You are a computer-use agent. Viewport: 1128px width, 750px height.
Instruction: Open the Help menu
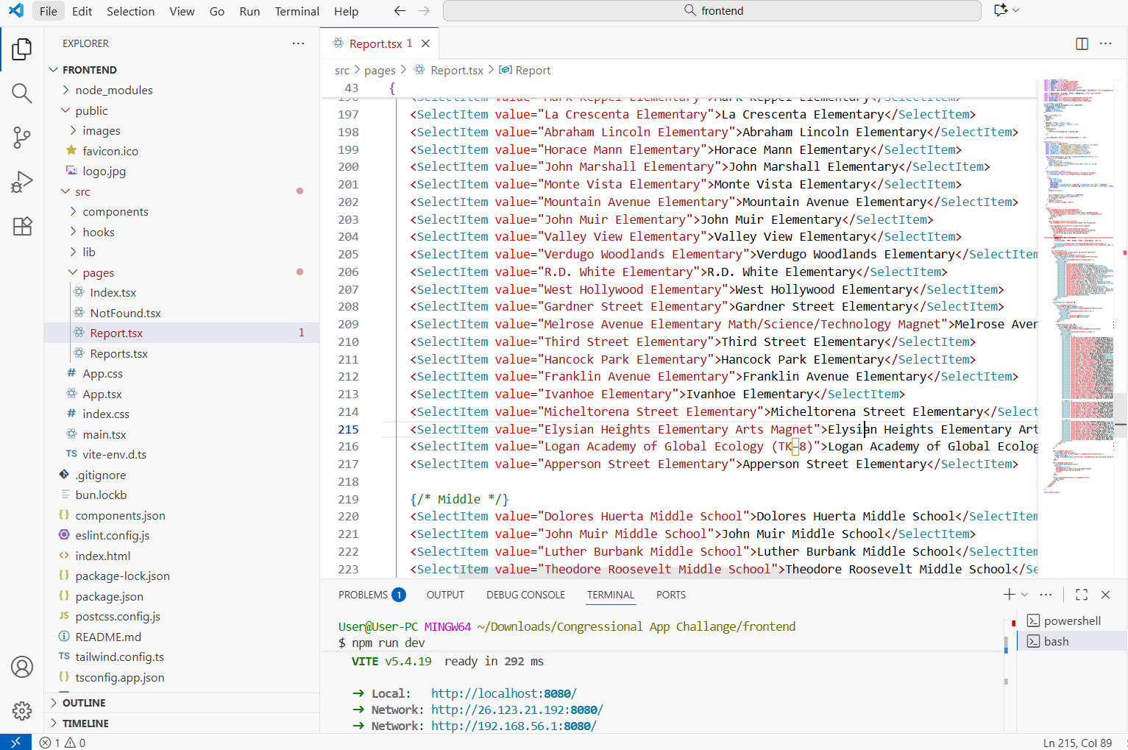coord(347,11)
